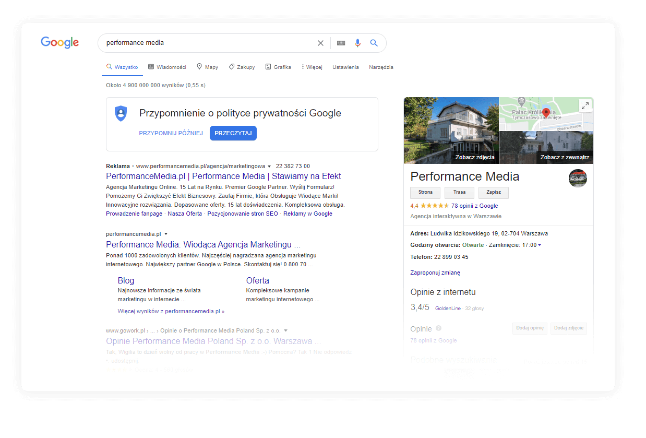The width and height of the screenshot is (646, 438).
Task: Click the Dodaj zdjęcie button
Action: pyautogui.click(x=569, y=328)
